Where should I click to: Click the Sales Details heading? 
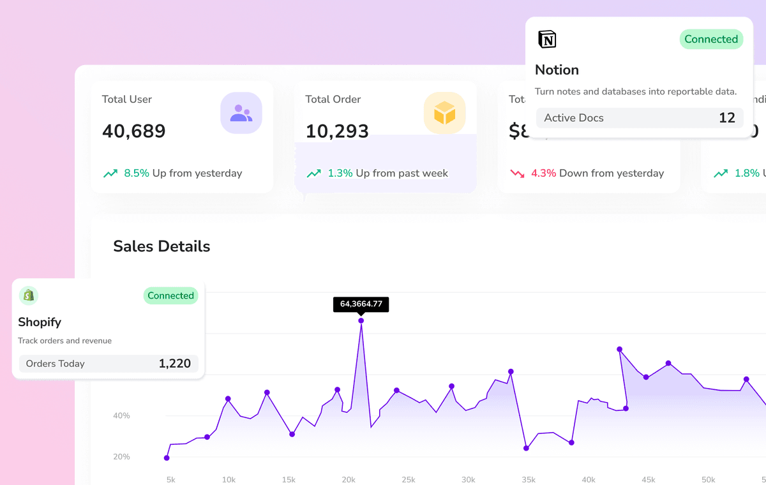161,246
